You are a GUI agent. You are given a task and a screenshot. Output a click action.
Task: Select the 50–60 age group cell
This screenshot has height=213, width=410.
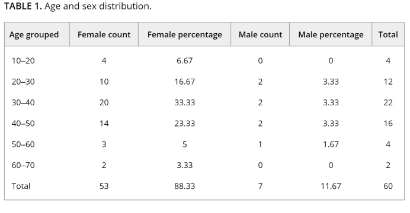click(23, 144)
